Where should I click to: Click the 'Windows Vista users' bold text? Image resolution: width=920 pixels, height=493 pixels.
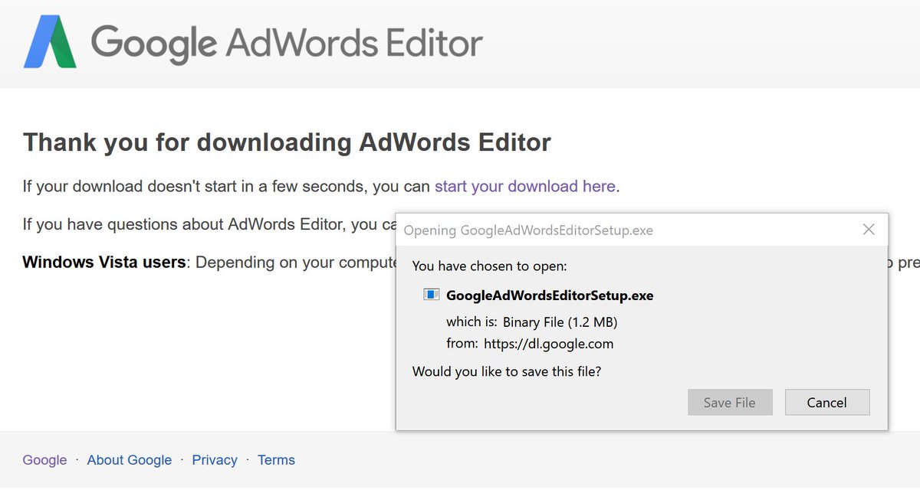(104, 263)
